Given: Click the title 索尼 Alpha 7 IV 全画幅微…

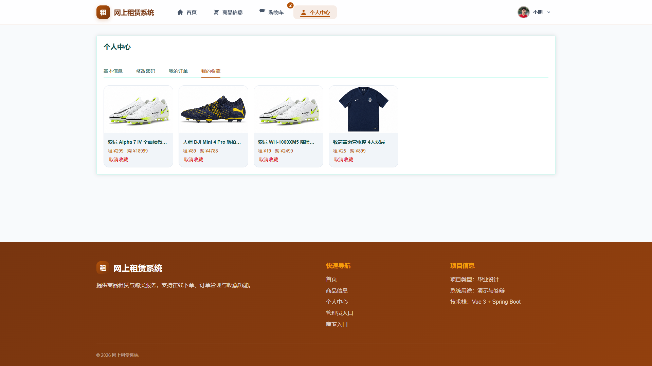Looking at the screenshot, I should coord(138,142).
